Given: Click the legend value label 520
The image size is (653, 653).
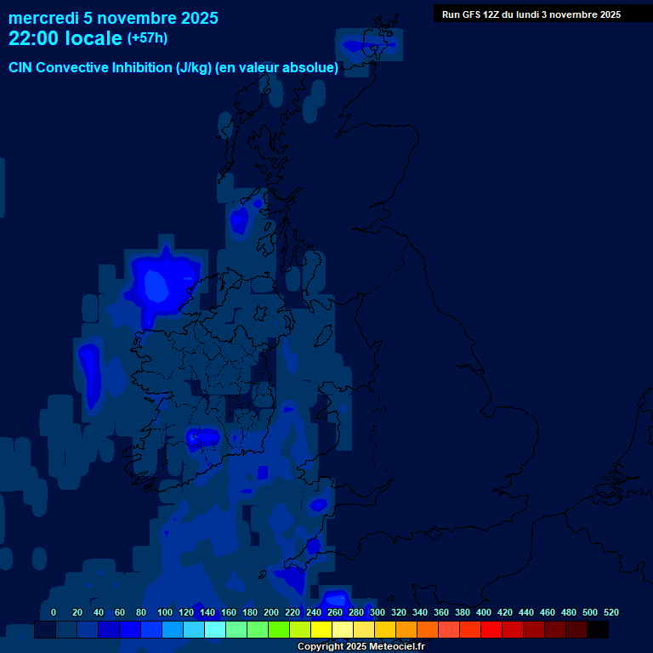Looking at the screenshot, I should (x=611, y=612).
